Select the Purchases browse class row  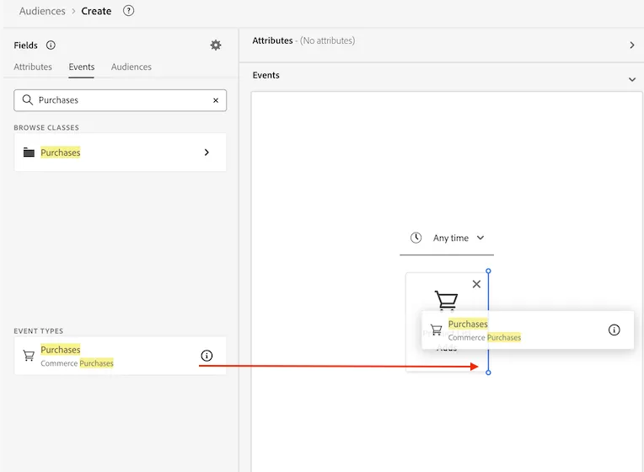120,153
